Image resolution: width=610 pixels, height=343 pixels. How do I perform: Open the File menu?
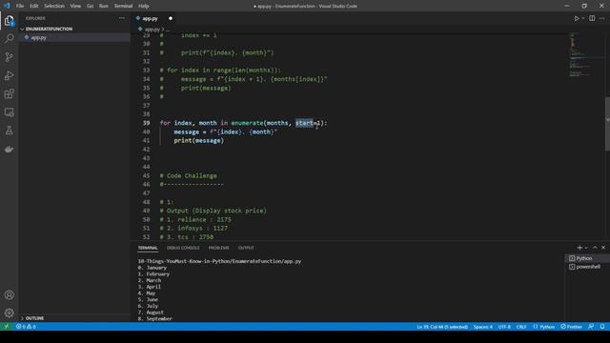coord(20,6)
